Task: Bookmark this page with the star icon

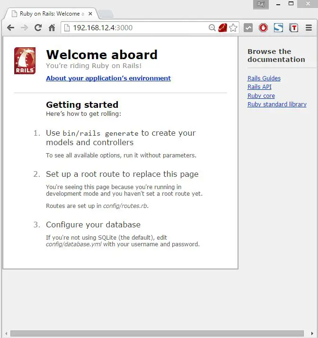Action: [233, 27]
